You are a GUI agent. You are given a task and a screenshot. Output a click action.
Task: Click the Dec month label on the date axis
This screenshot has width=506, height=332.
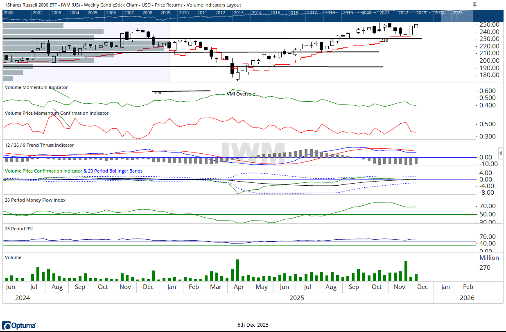coord(422,287)
